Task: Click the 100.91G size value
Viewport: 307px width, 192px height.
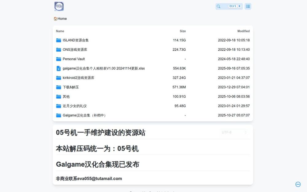Action: click(x=179, y=97)
